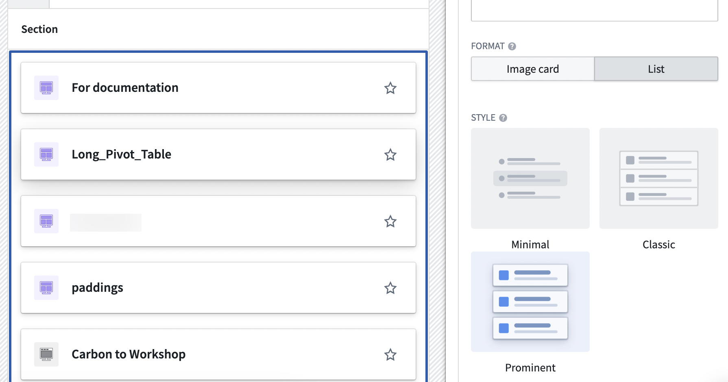
Task: Focus the text field above FORMAT
Action: (594, 10)
